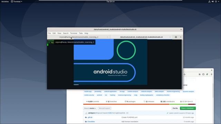Viewport: 221px width, 124px height.
Task: Click the New pull request button
Action: click(x=104, y=108)
